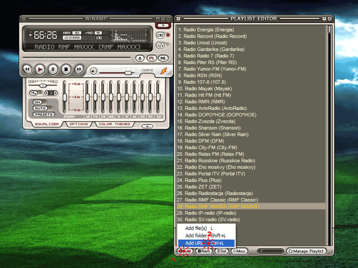
Task: Click the Previous track button in Winamp
Action: 27,69
